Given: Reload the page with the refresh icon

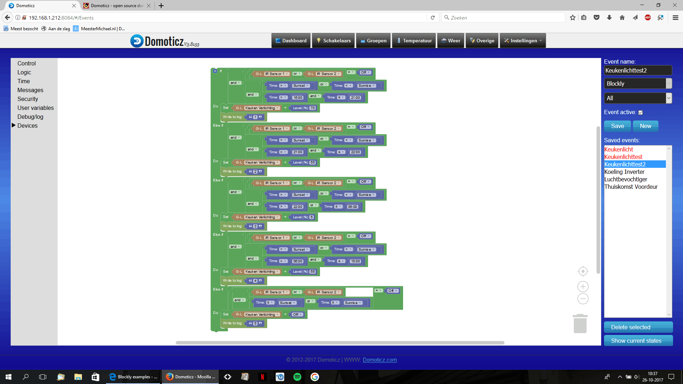Looking at the screenshot, I should [x=433, y=17].
